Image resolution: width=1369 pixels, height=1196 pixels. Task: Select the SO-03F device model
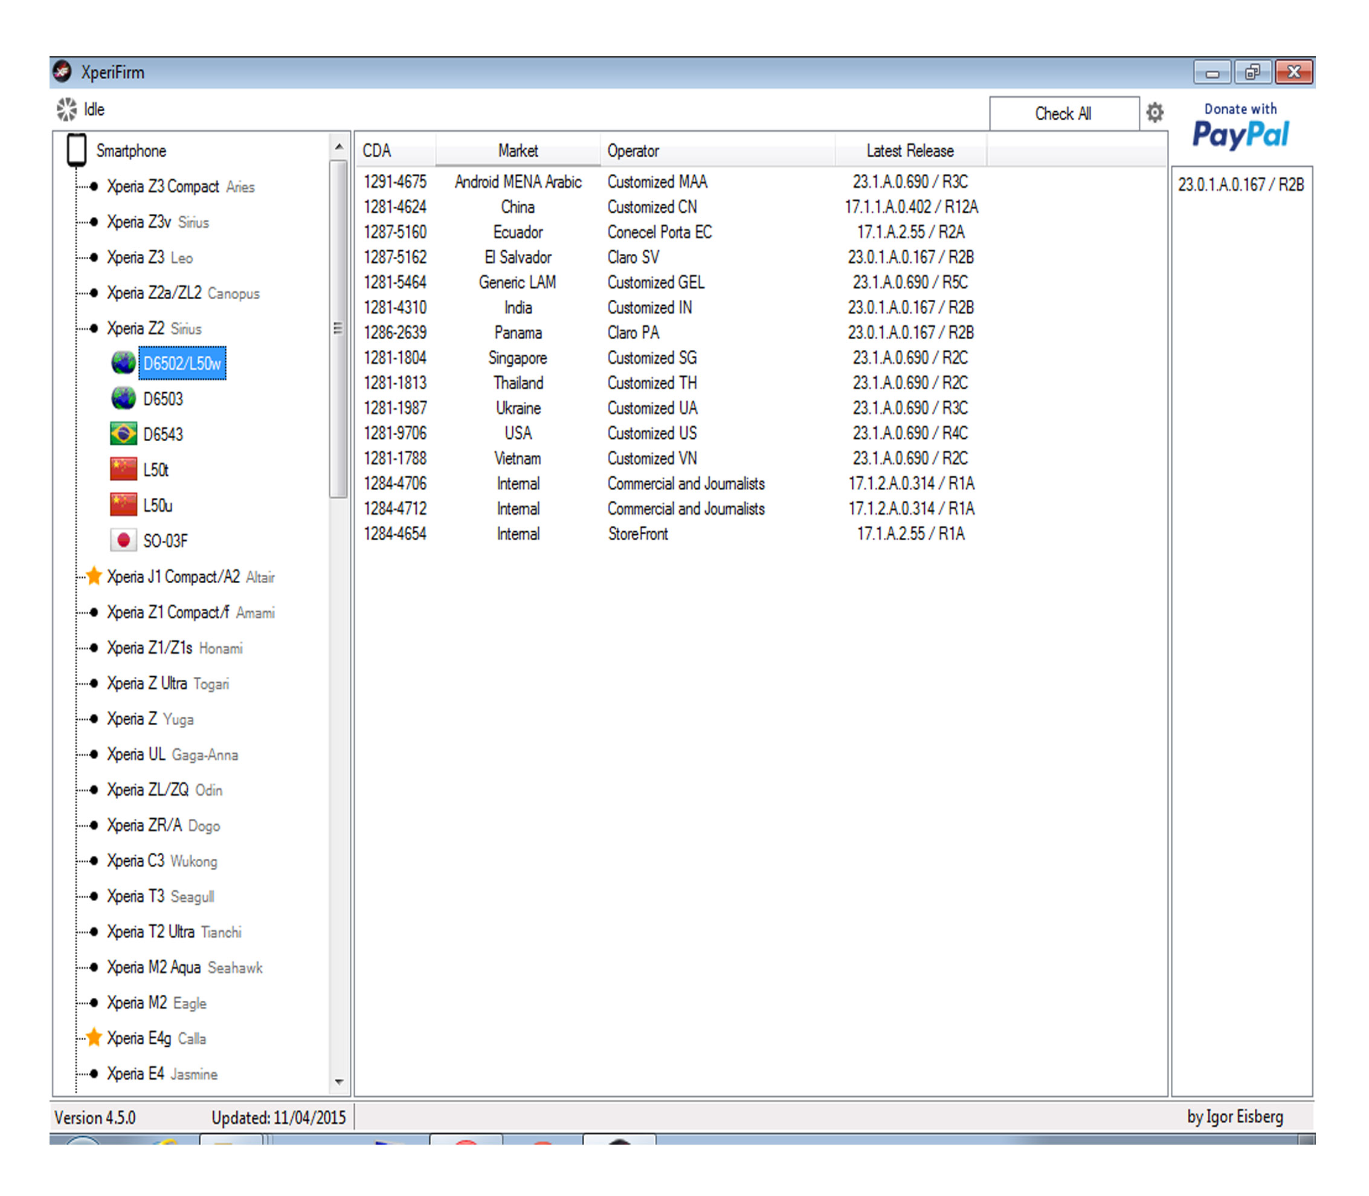[x=166, y=541]
